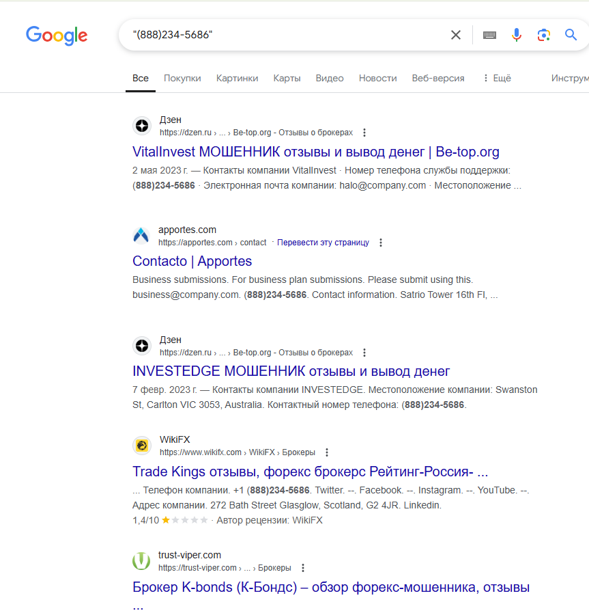Expand the Ещё menu

point(497,78)
